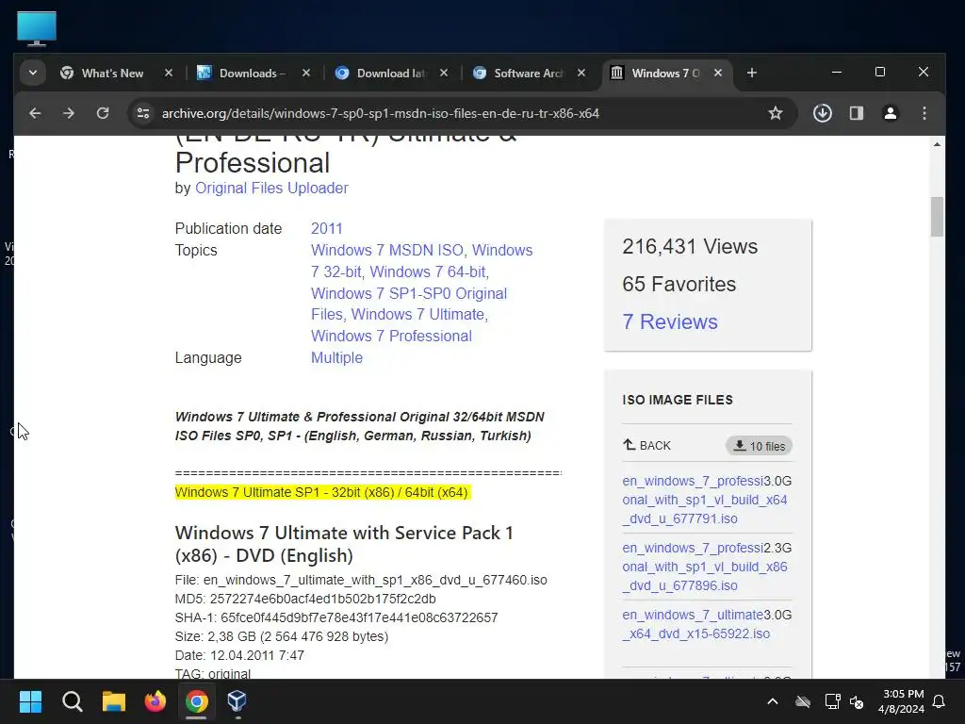This screenshot has height=724, width=965.
Task: Close the Downloads tab
Action: 306,74
